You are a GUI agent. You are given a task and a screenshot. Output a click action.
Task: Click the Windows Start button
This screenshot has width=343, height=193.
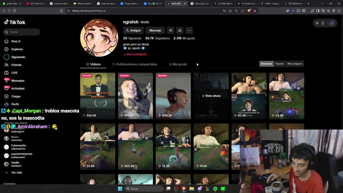[120, 189]
